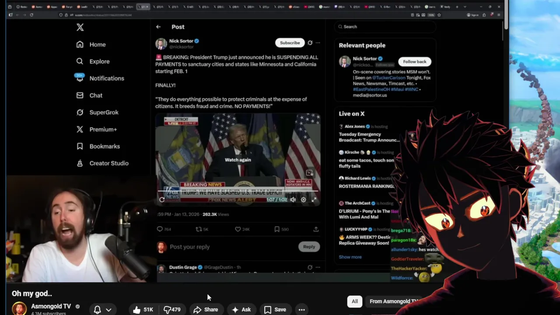Viewport: 560px width, 315px height.
Task: Dislike the YouTube video with 479
Action: tap(172, 310)
